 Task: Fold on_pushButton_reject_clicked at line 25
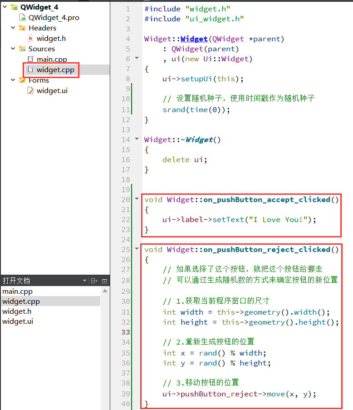click(x=137, y=249)
